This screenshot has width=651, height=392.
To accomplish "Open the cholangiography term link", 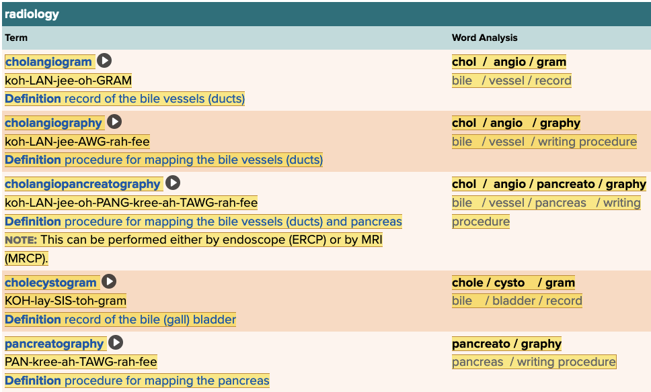I will pyautogui.click(x=54, y=123).
